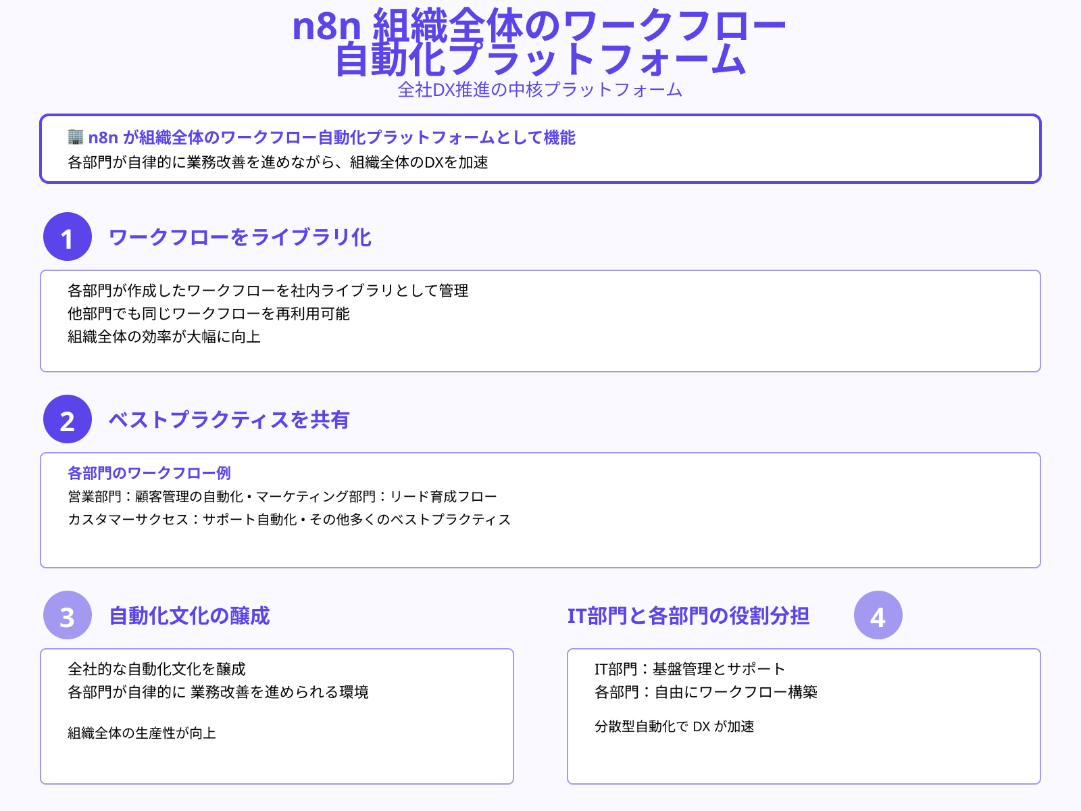1081x811 pixels.
Task: Toggle the highlighted n8n platform summary banner
Action: 540,148
